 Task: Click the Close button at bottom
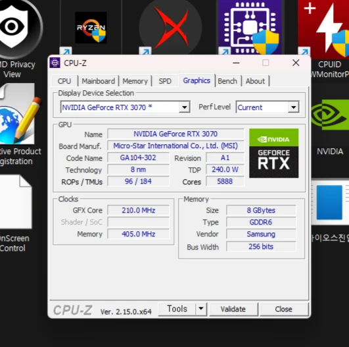283,309
